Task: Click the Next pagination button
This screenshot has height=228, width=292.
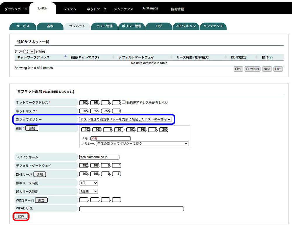Action: (x=267, y=69)
